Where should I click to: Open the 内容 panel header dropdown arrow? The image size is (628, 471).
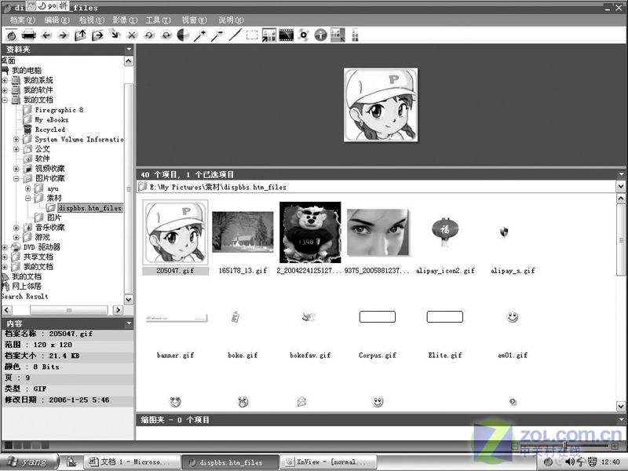pyautogui.click(x=129, y=323)
